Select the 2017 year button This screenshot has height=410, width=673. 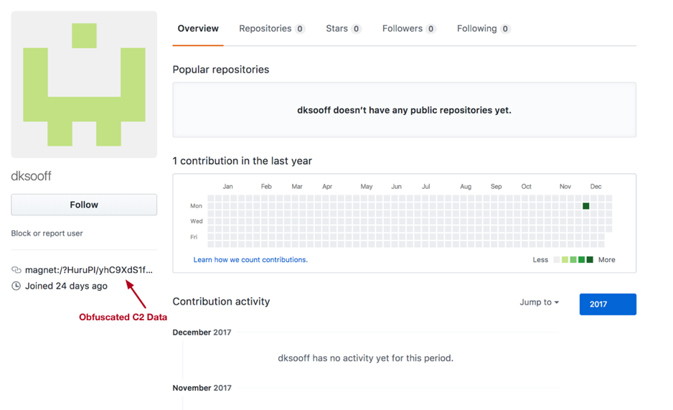point(608,304)
